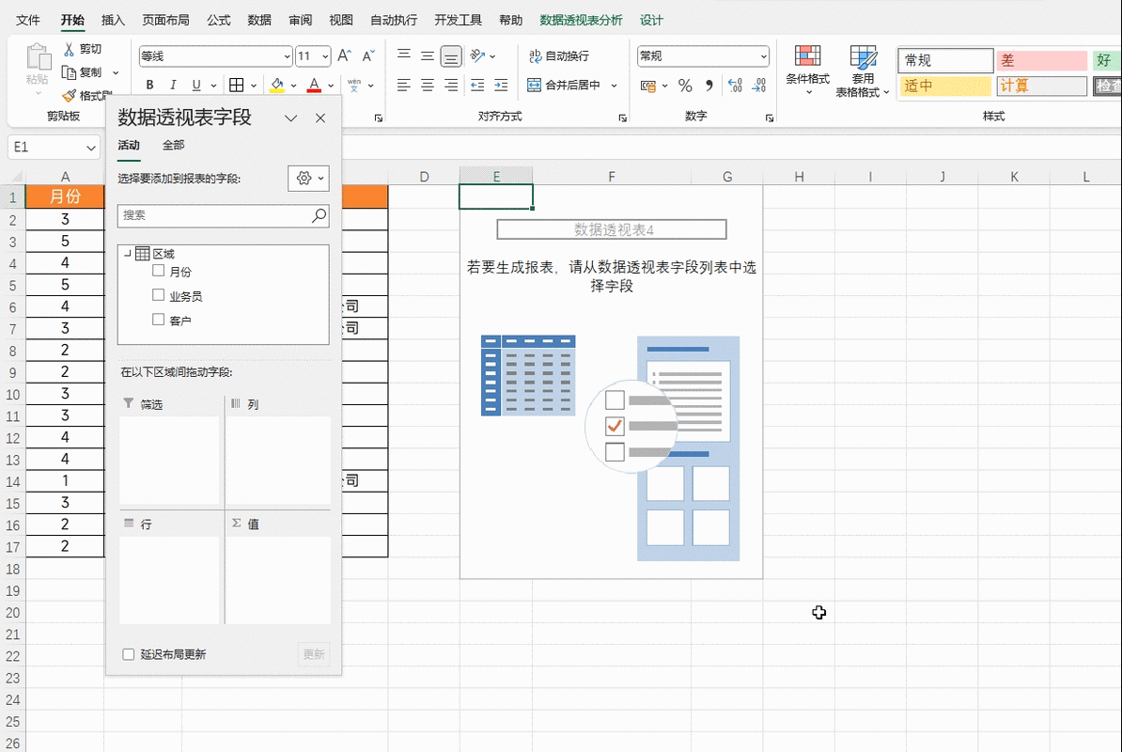Viewport: 1122px width, 752px height.
Task: Expand the Name Box dropdown arrow
Action: 91,148
